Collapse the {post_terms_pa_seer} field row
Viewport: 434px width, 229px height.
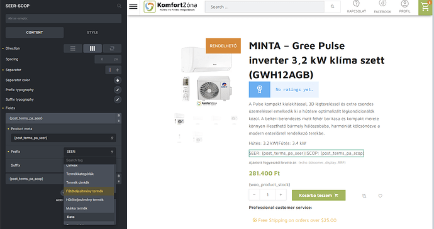[61, 118]
